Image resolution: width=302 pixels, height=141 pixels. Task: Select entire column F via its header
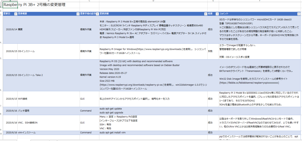[260, 1]
